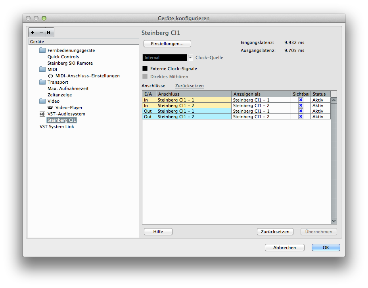Select Fernbedienungsgeräte tree label
Screen dimensions: 368x288
pyautogui.click(x=71, y=50)
